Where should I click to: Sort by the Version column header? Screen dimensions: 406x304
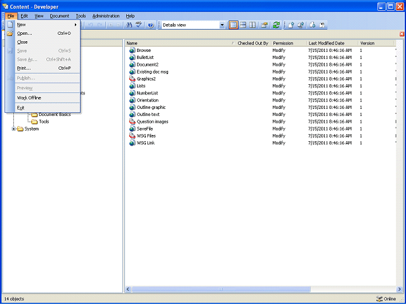pos(376,43)
